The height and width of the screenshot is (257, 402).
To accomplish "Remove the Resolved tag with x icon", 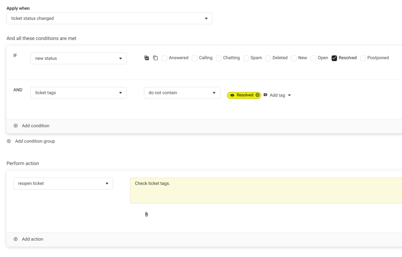I will click(257, 95).
